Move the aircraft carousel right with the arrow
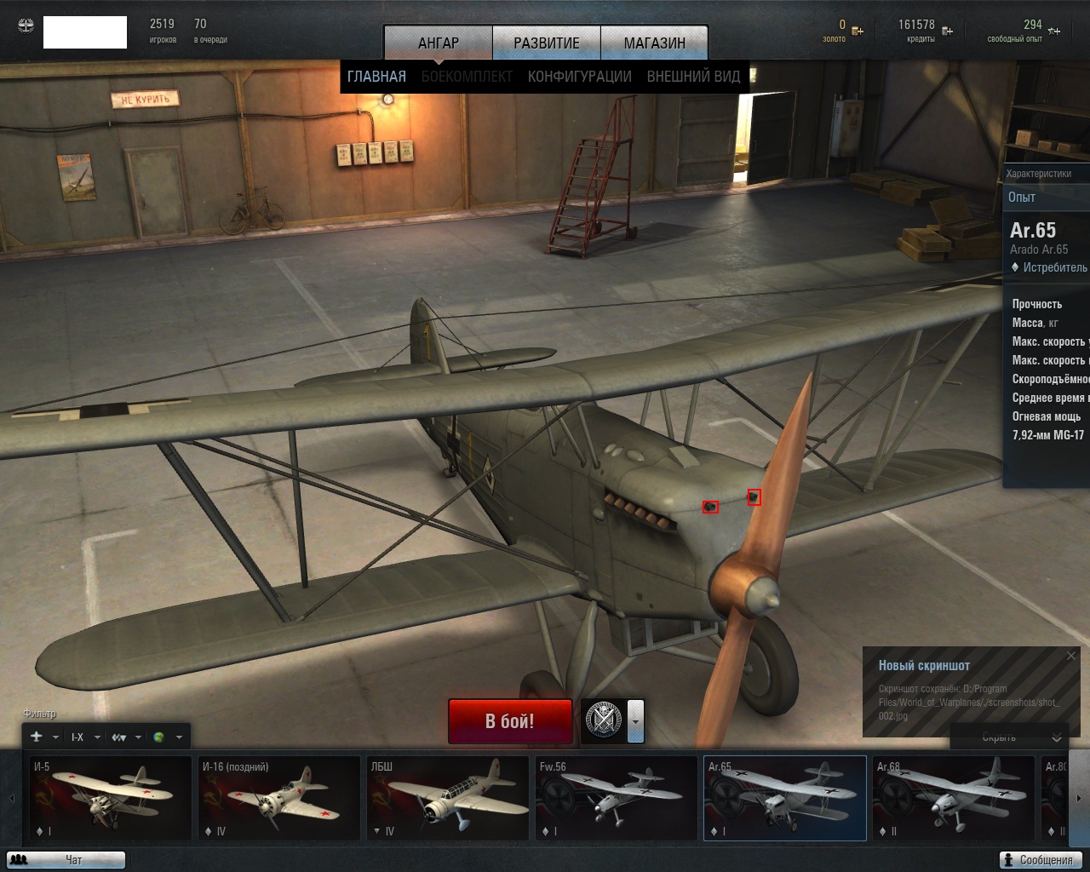Viewport: 1090px width, 872px height. 1079,798
